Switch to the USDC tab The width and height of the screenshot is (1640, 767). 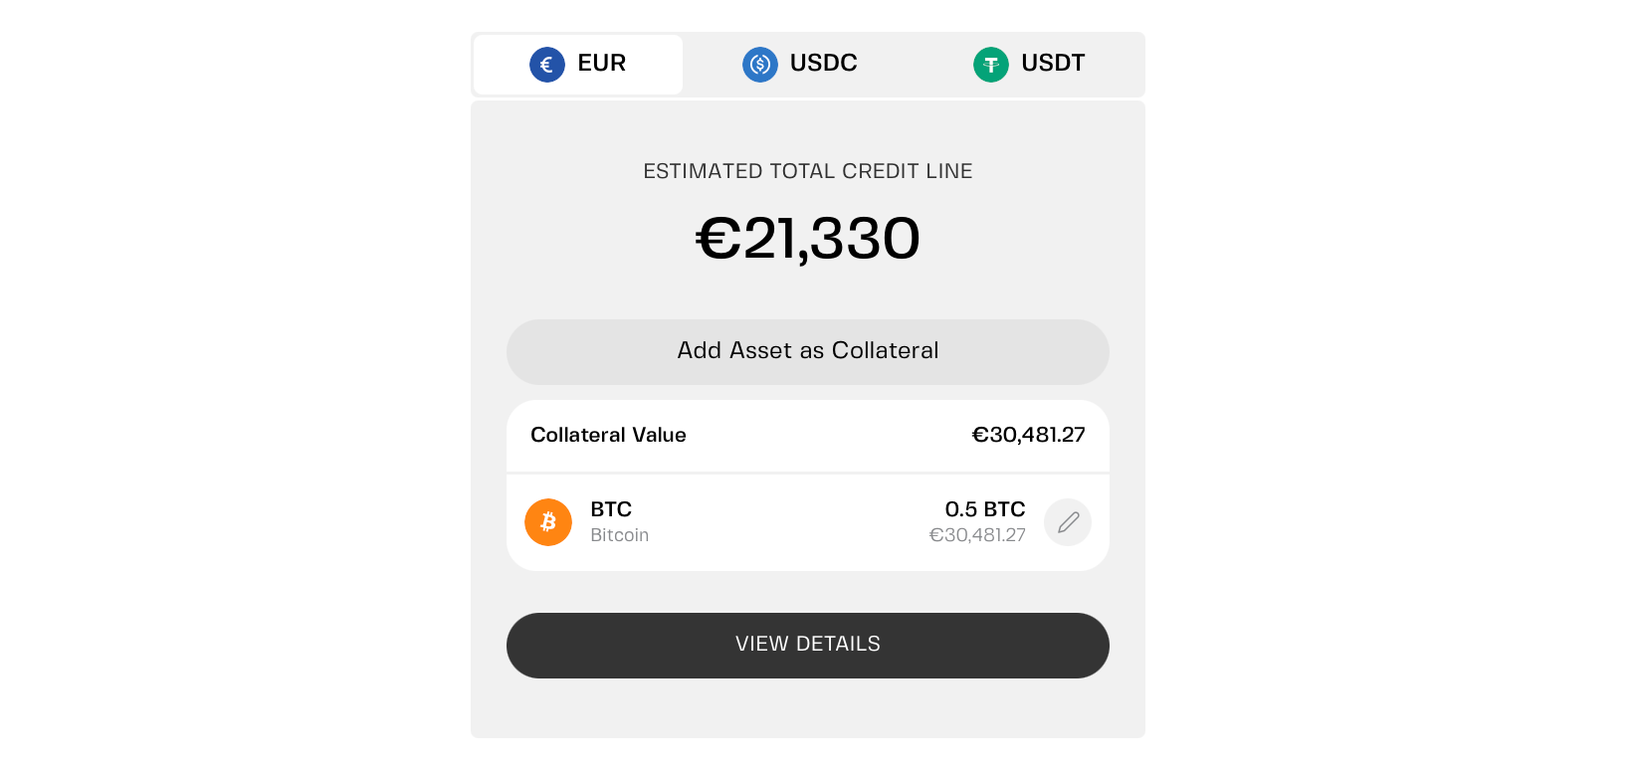(x=823, y=64)
